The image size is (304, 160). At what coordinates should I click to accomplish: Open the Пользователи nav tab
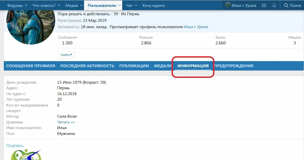(x=102, y=5)
